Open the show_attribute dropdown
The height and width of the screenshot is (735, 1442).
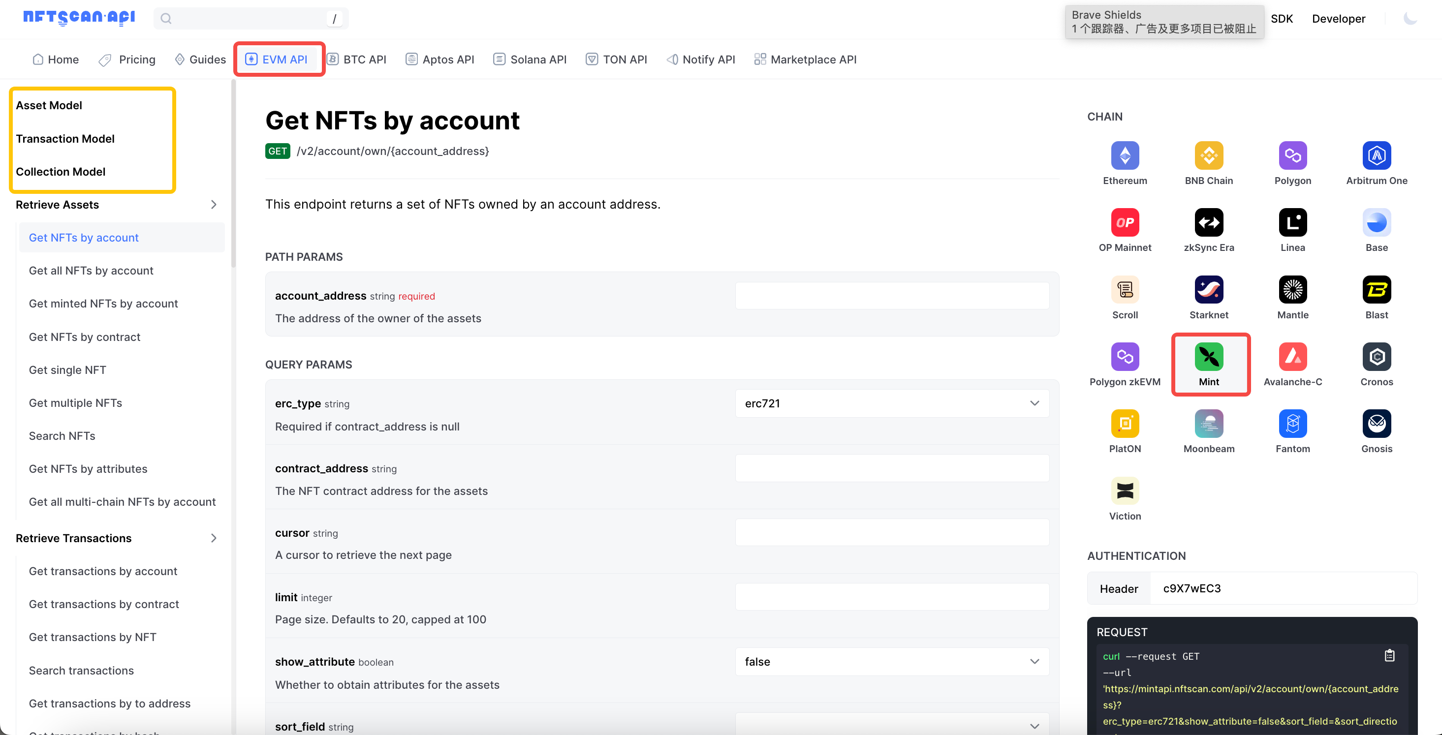click(892, 662)
